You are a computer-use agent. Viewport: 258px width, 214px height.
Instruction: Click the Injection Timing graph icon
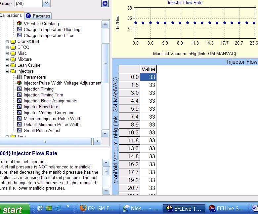(20, 89)
